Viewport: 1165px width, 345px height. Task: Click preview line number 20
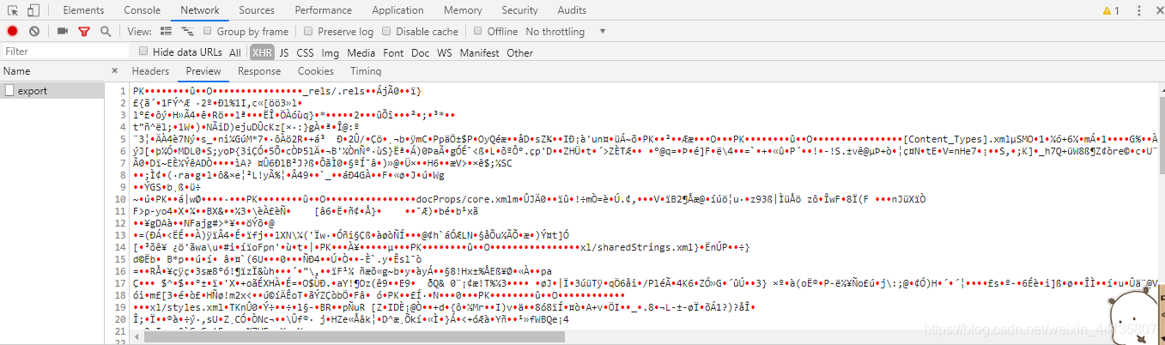(x=120, y=319)
